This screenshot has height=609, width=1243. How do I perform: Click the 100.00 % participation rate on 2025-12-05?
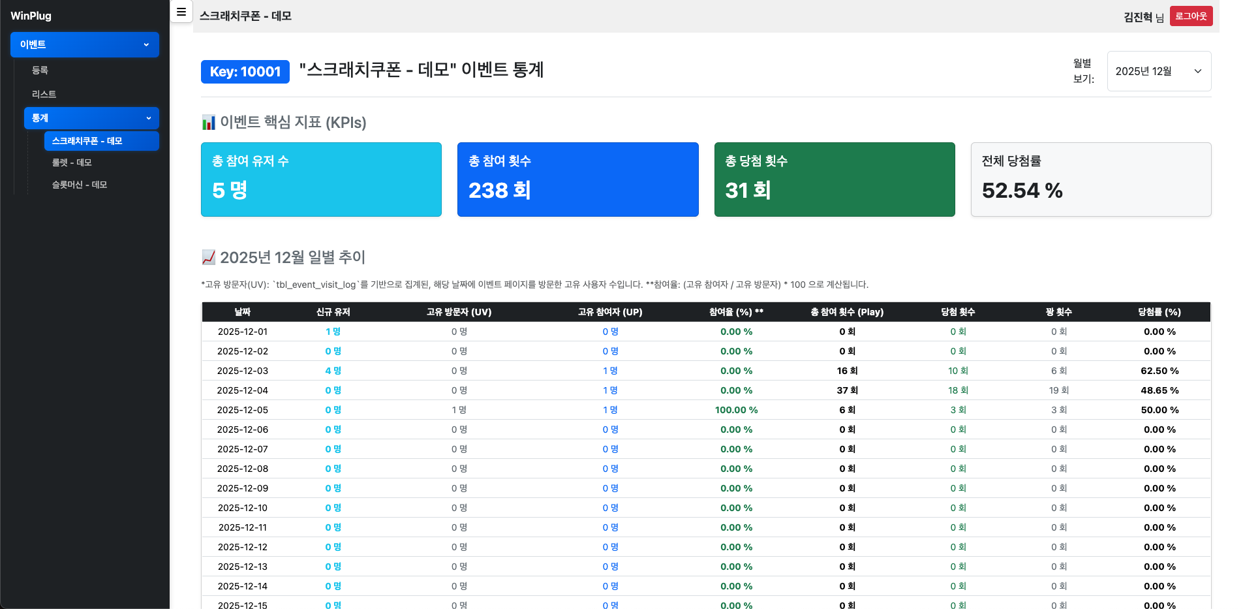736,410
